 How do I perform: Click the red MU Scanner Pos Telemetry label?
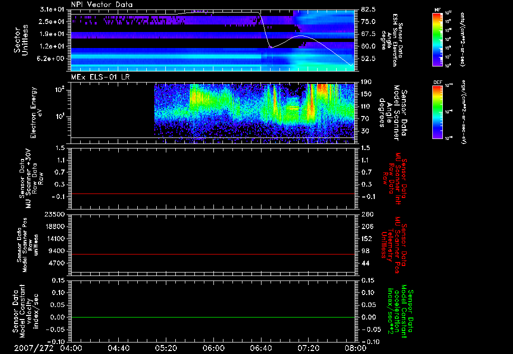pos(394,245)
